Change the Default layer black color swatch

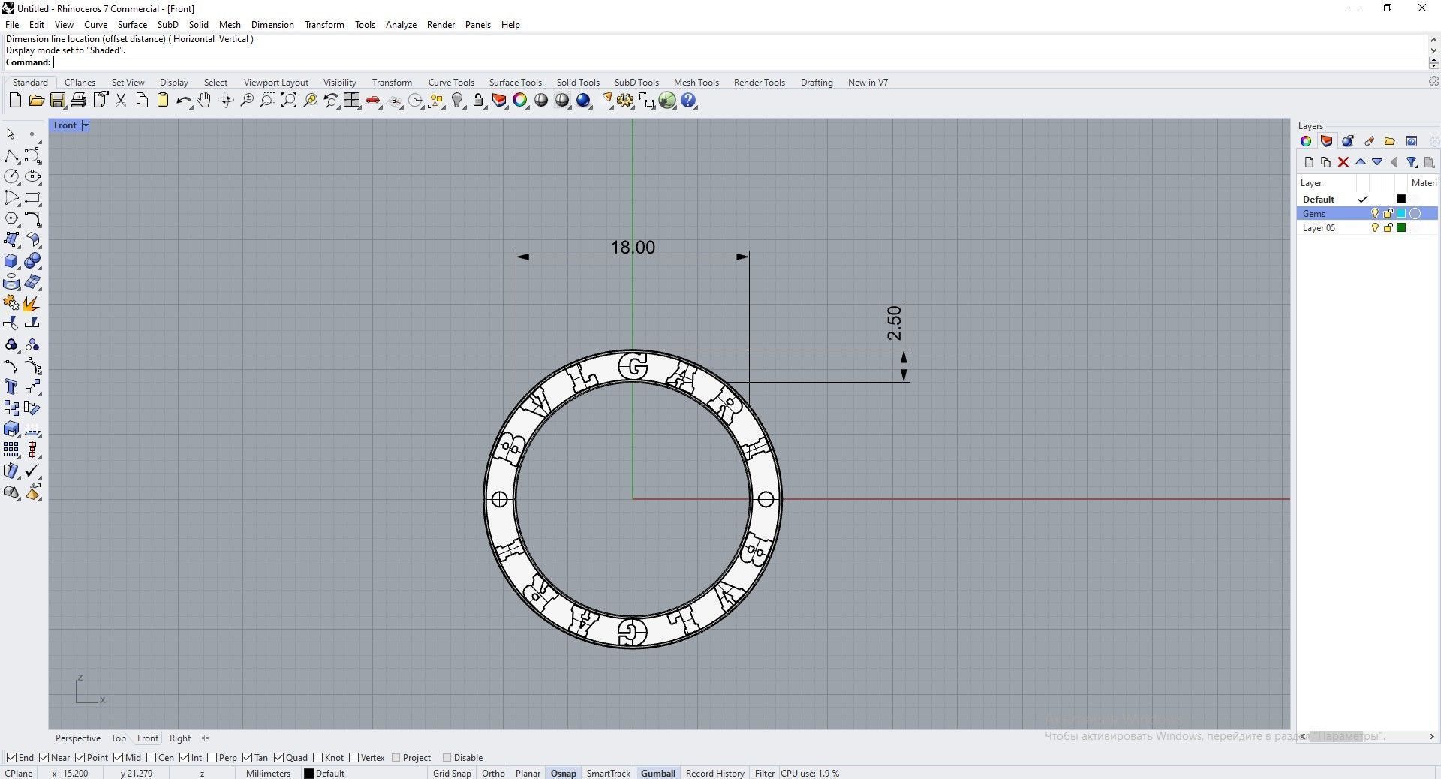(1400, 200)
